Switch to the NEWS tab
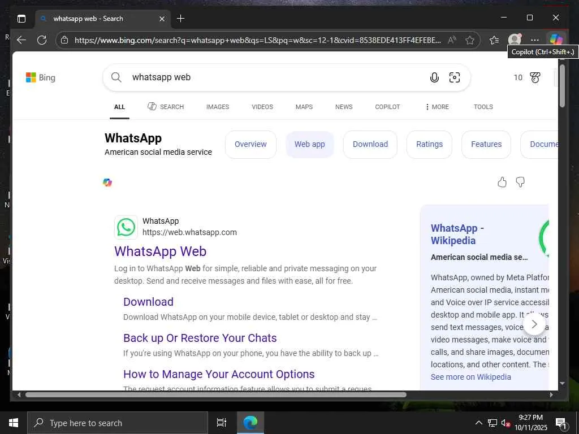Screen dimensions: 579x434 (x=344, y=107)
